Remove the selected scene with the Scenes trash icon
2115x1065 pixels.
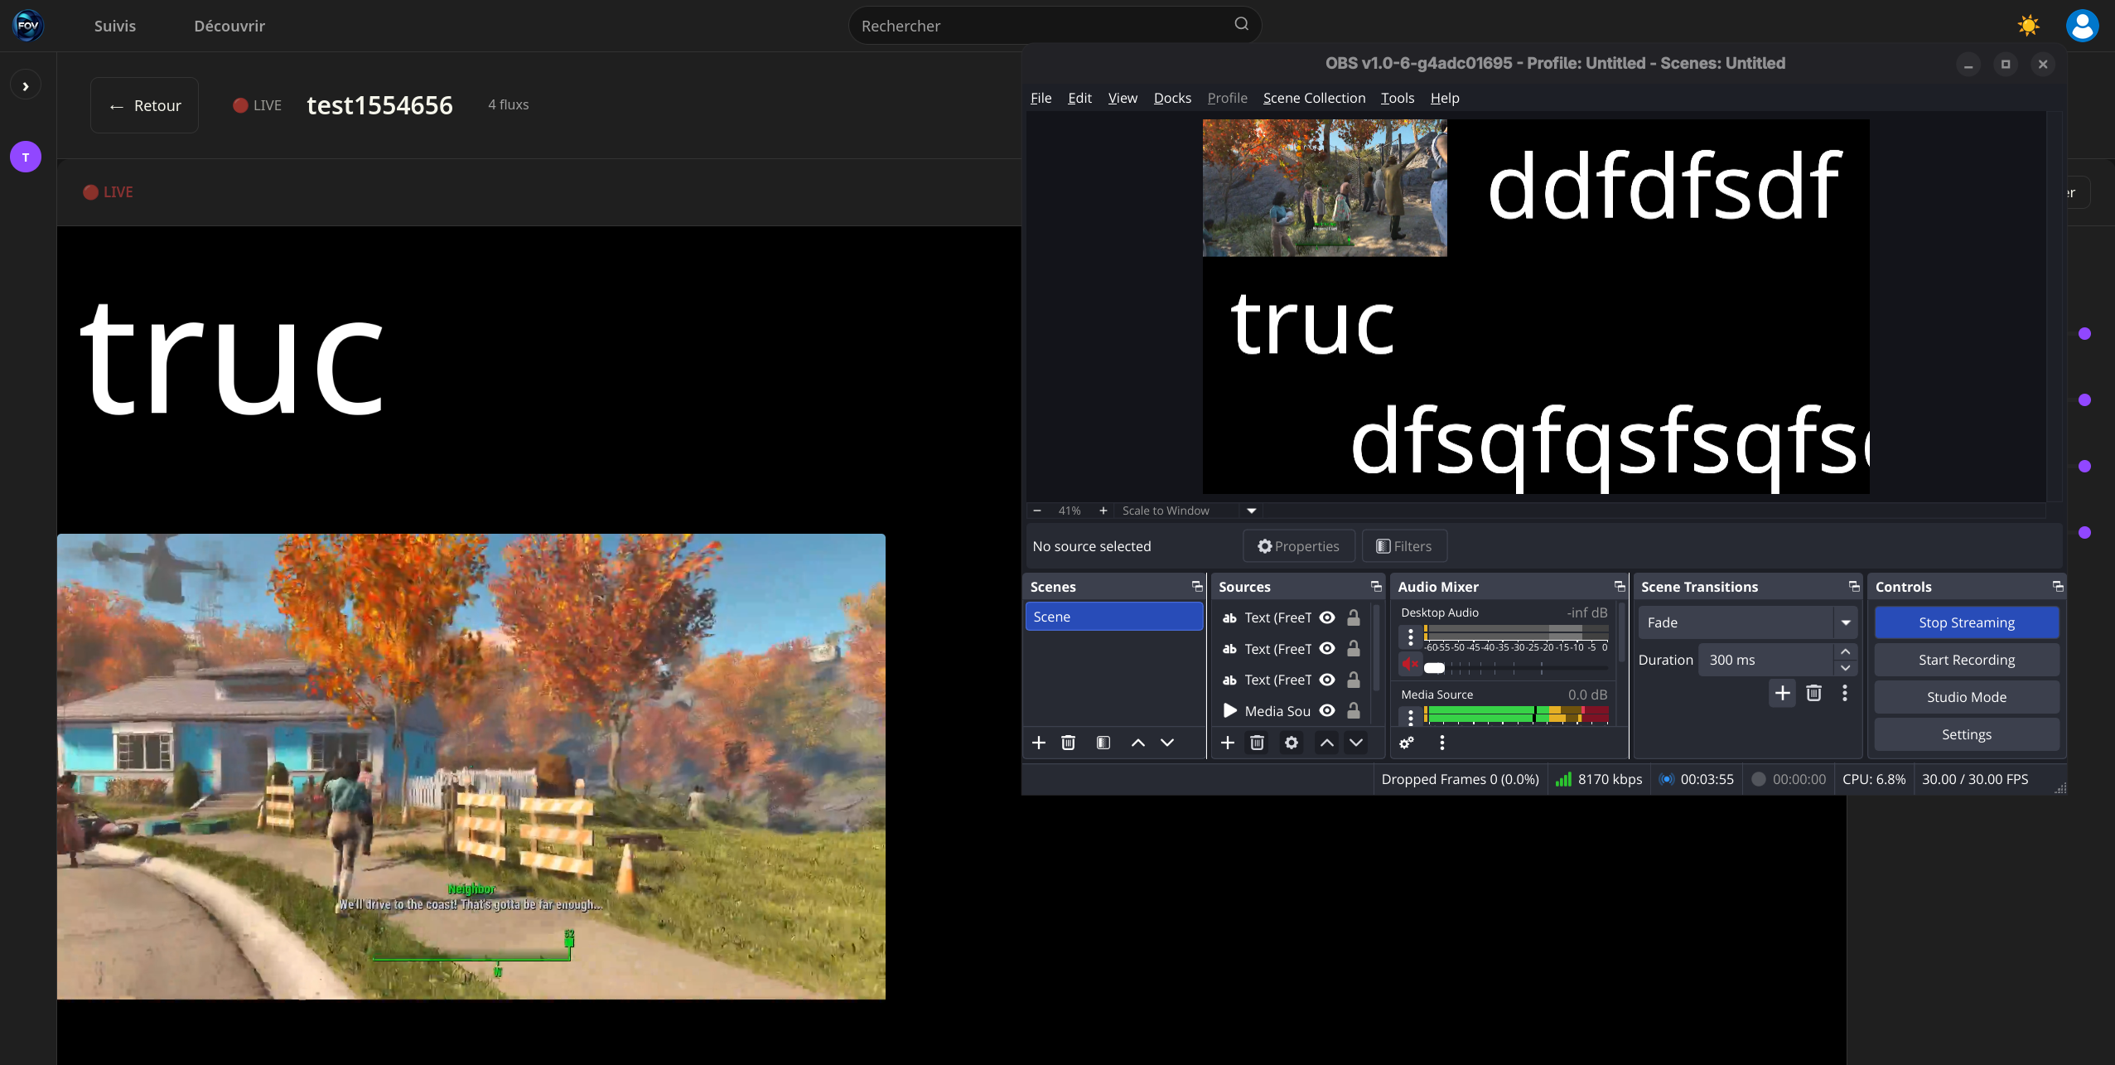point(1069,743)
